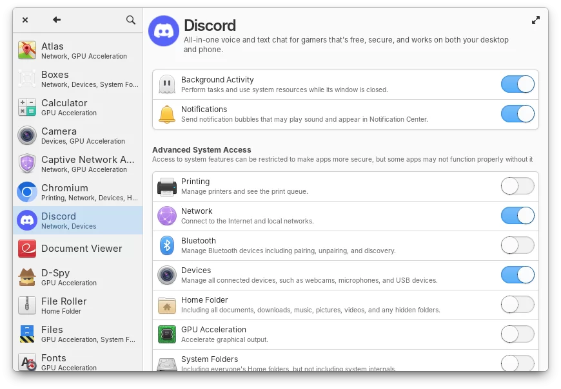Click "Accelerate graphical output." description
The image size is (561, 389).
(224, 339)
